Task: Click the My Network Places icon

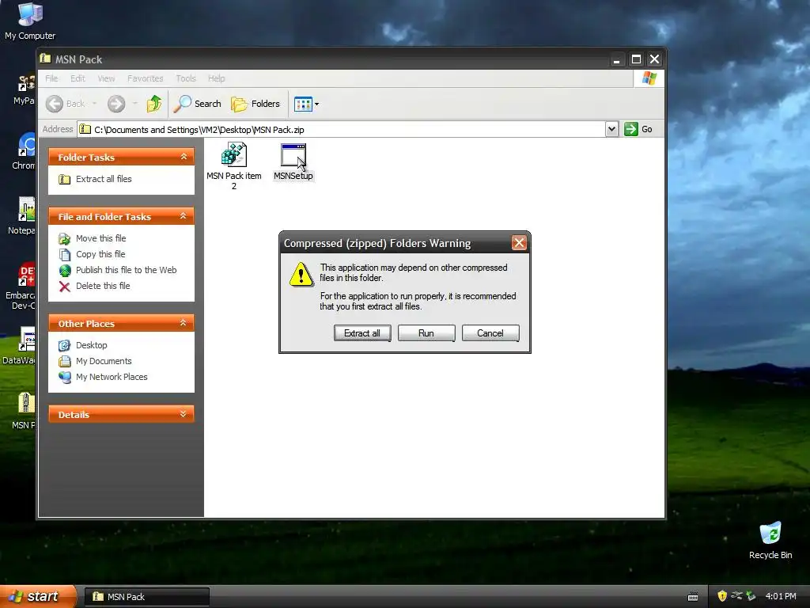Action: point(65,378)
